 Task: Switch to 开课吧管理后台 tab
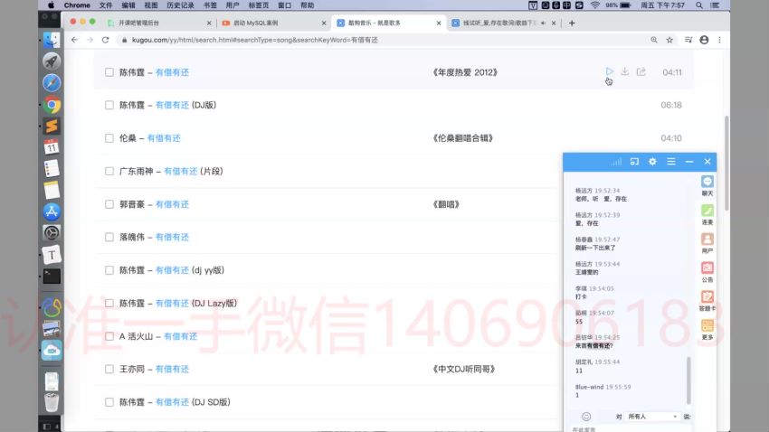pos(158,23)
